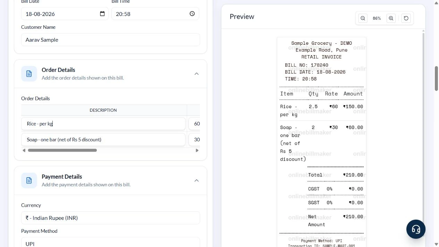The image size is (439, 247).
Task: Click the 'Order Details' section title
Action: point(58,70)
